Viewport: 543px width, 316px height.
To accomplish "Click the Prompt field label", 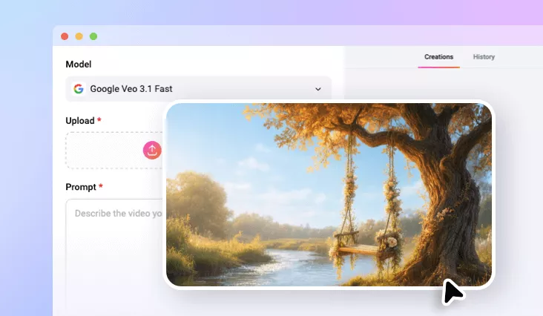I will [81, 187].
